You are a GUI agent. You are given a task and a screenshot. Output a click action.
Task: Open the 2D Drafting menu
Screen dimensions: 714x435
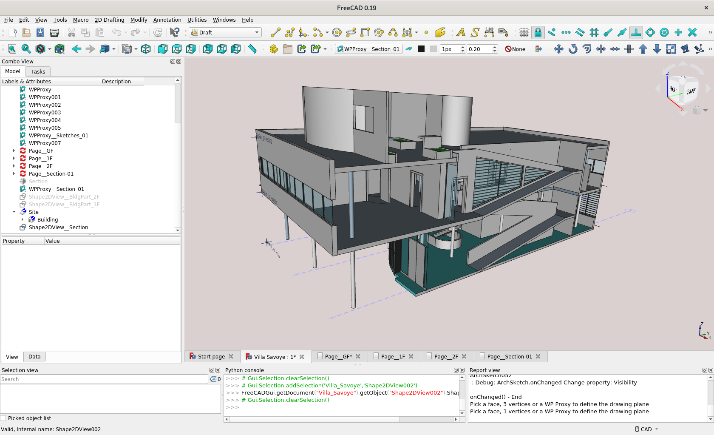tap(109, 20)
